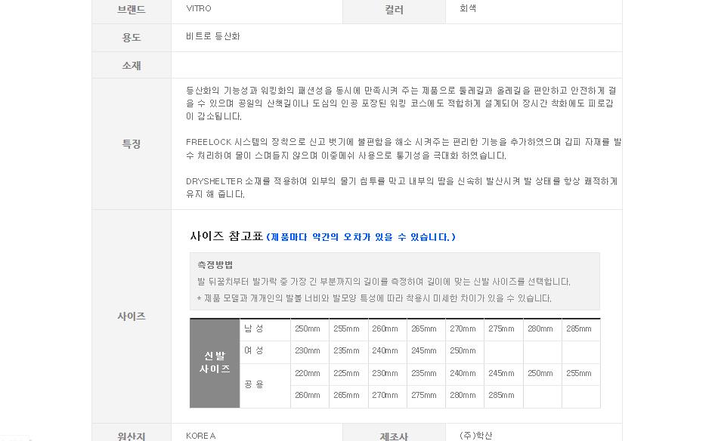Click the 특징 row header
The height and width of the screenshot is (441, 715).
click(132, 143)
